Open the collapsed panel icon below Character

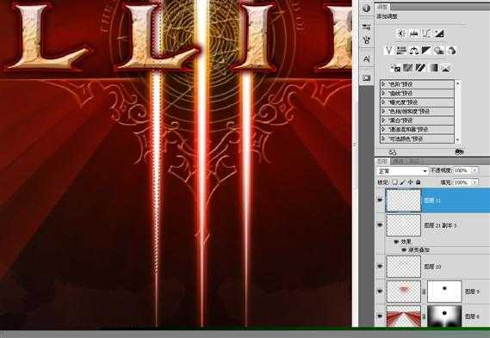click(367, 77)
